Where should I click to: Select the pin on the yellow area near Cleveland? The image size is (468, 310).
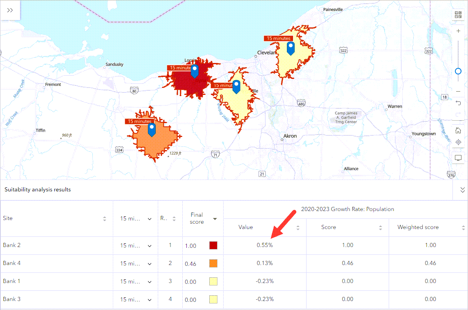[x=291, y=48]
